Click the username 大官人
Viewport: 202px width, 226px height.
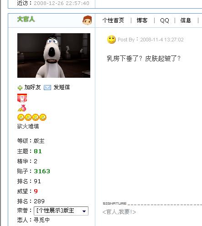(x=26, y=19)
